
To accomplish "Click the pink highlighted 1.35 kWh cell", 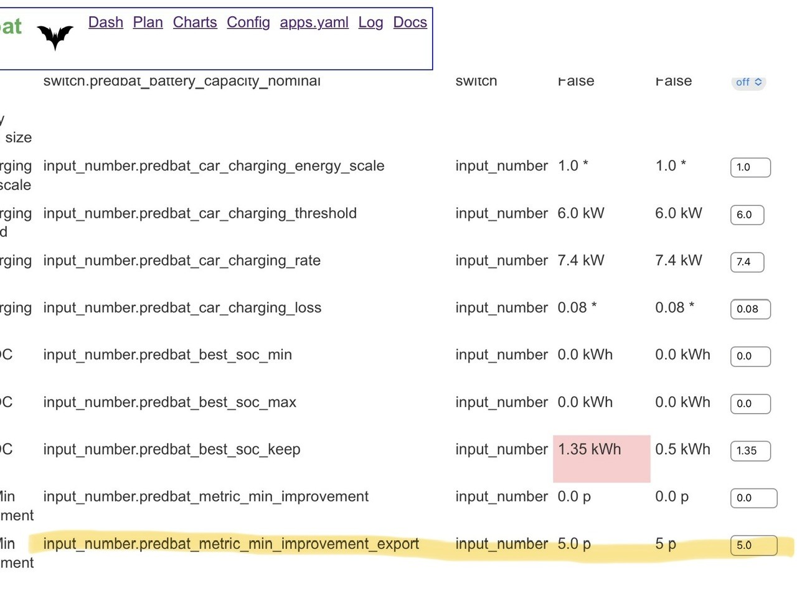I will pyautogui.click(x=601, y=459).
